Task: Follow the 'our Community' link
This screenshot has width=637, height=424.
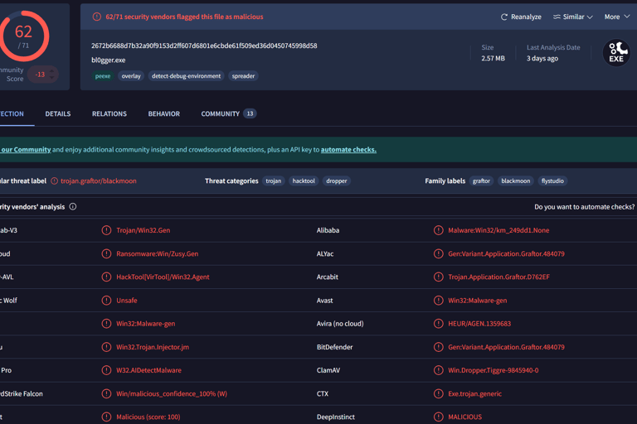Action: [x=26, y=150]
